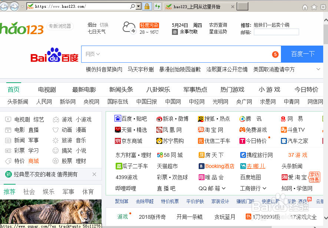Click the 电视剧 sidebar TV icon
Screen dimensions: 328x228
pos(8,119)
